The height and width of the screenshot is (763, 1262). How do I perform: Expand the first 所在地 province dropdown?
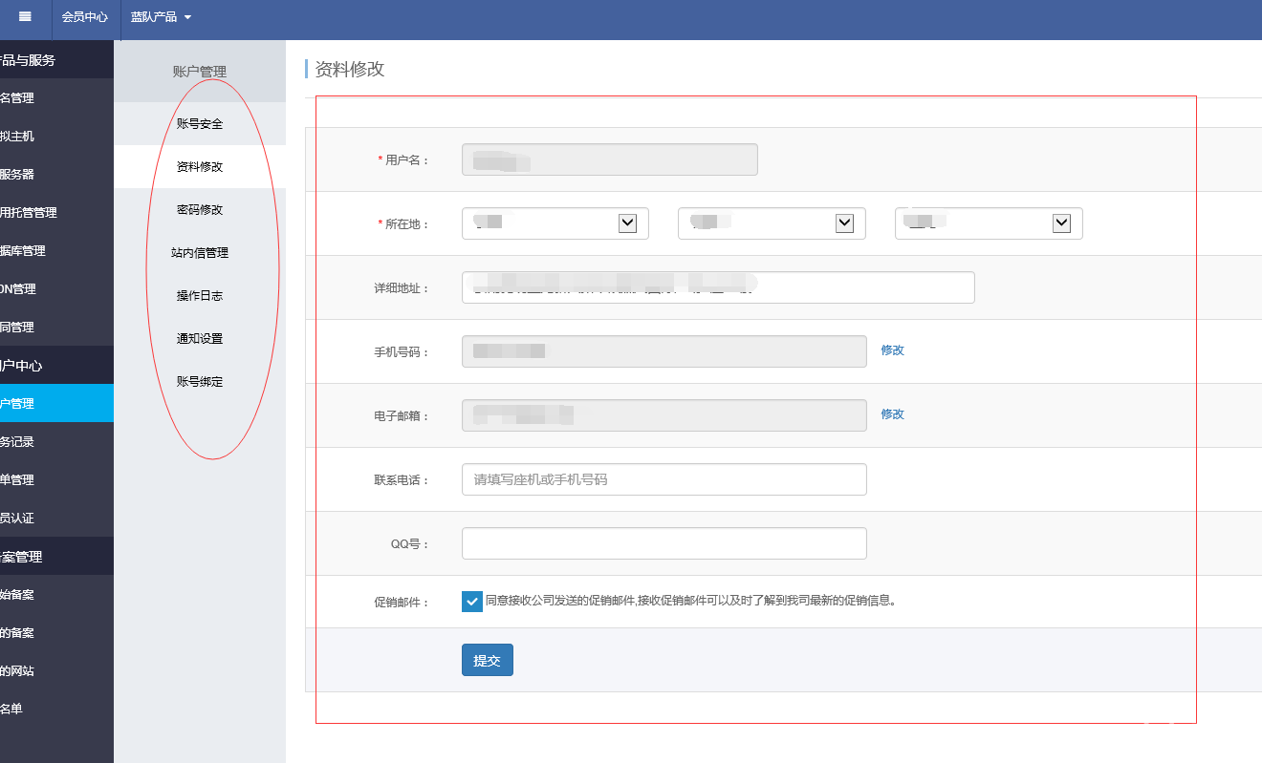click(x=555, y=223)
